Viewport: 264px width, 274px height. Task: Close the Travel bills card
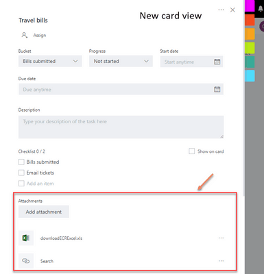click(x=232, y=10)
